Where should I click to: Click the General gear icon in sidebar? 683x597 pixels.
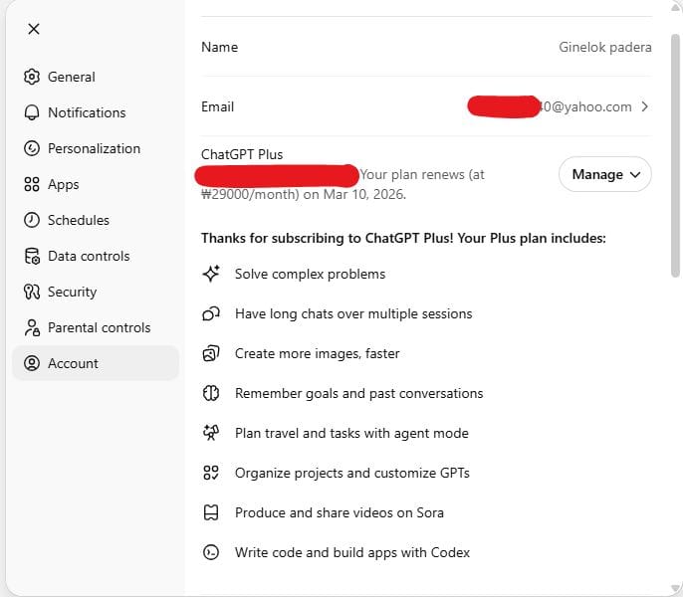(31, 77)
